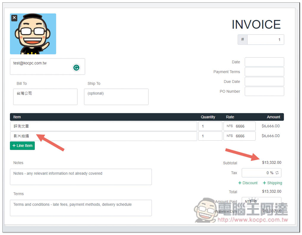Click the Bill To label
The width and height of the screenshot is (302, 235).
point(21,83)
